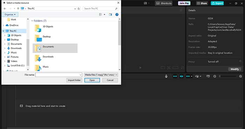The height and width of the screenshot is (129, 245).
Task: Expand the address bar previous locations chevron
Action: 75,9
